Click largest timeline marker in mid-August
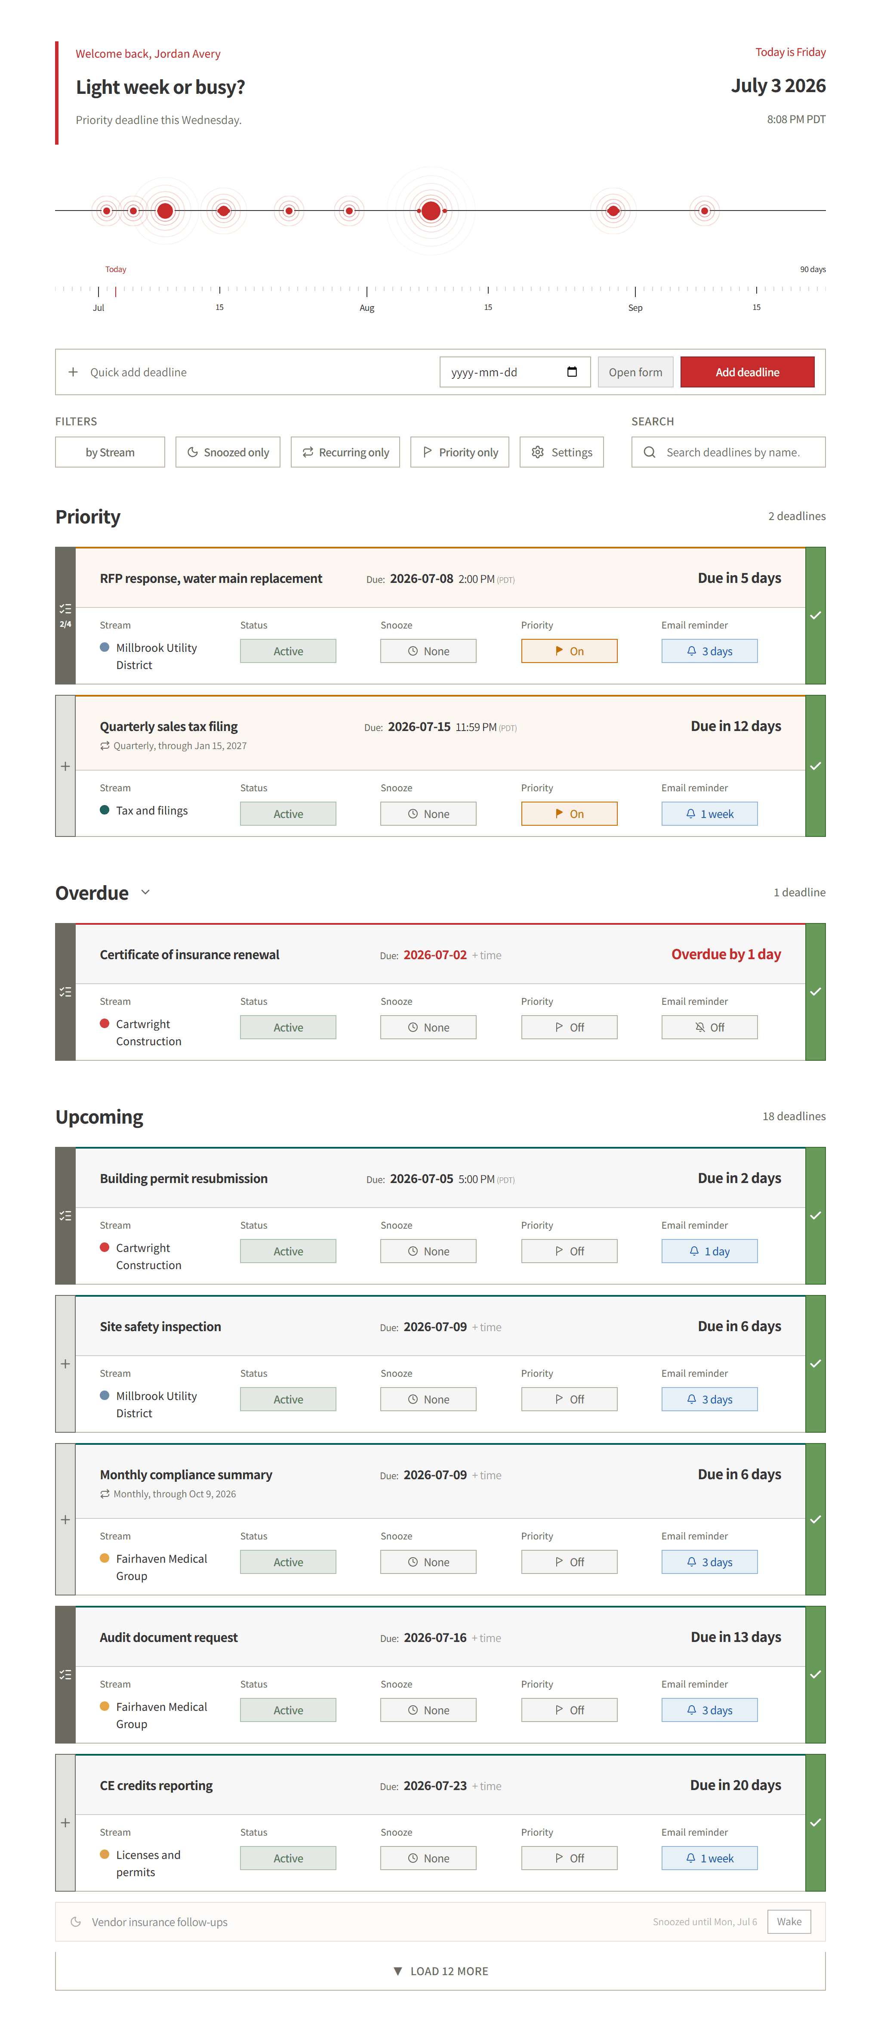Image resolution: width=881 pixels, height=2032 pixels. coord(431,211)
